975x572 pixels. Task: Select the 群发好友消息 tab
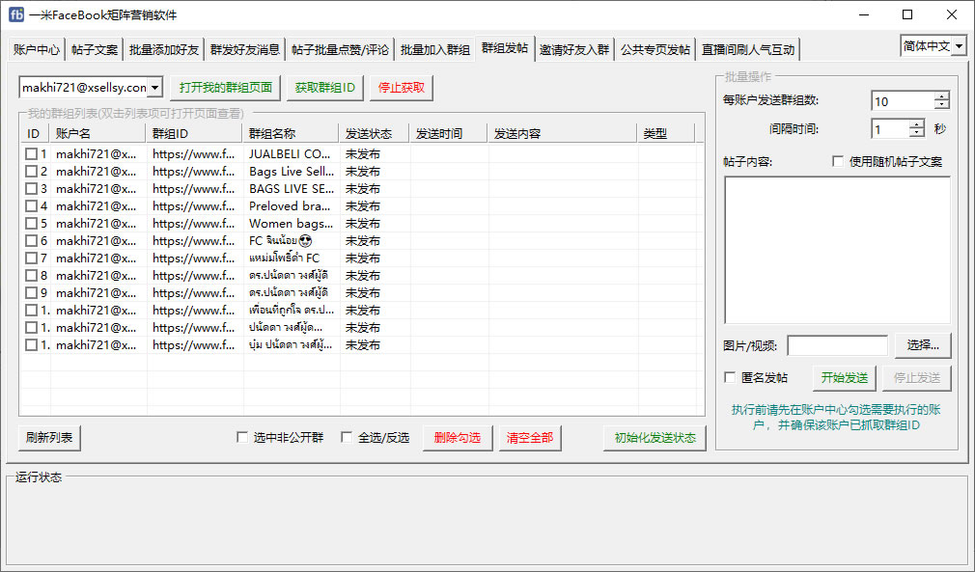coord(244,50)
